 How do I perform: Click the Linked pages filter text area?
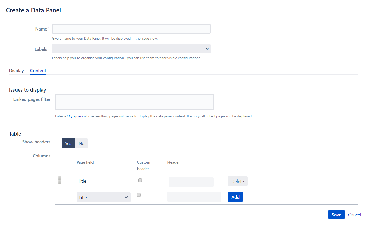tap(134, 102)
